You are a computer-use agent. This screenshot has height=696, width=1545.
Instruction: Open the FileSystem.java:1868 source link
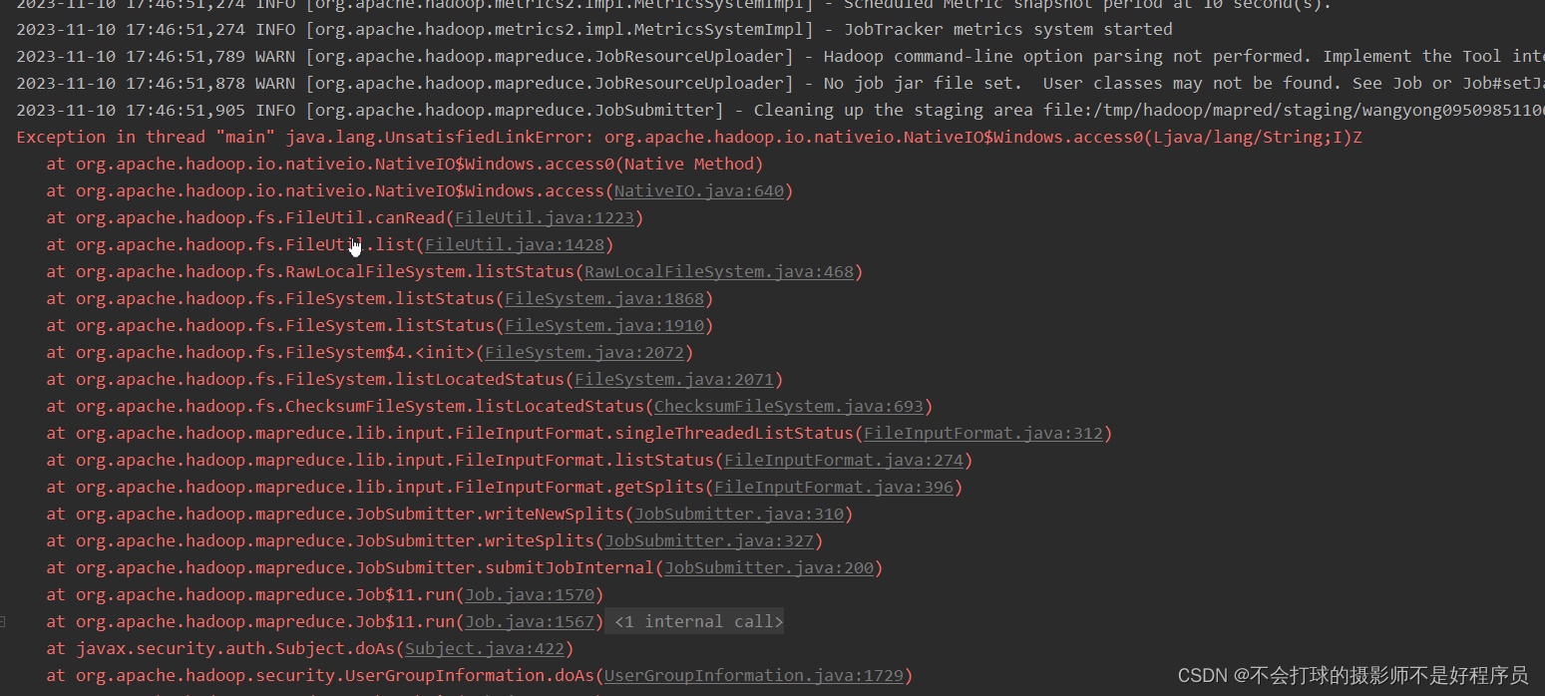point(604,298)
